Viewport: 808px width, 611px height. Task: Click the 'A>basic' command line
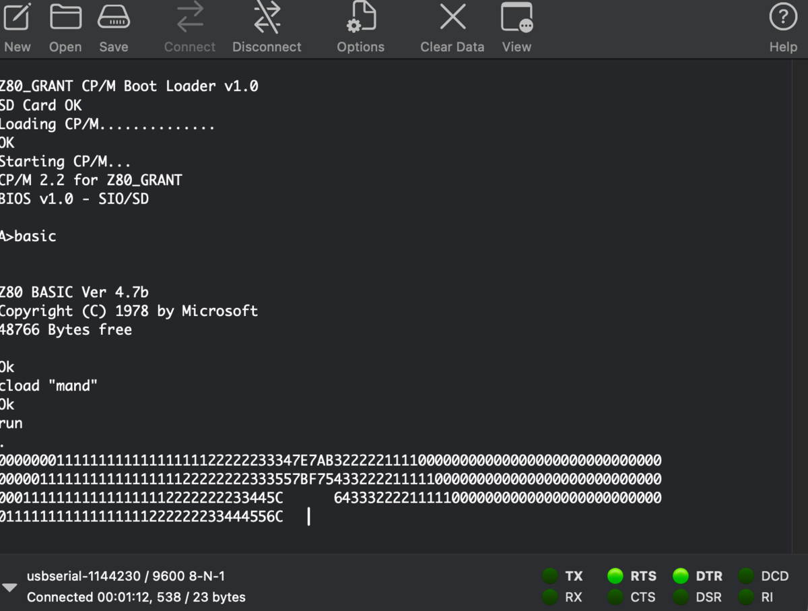click(28, 236)
